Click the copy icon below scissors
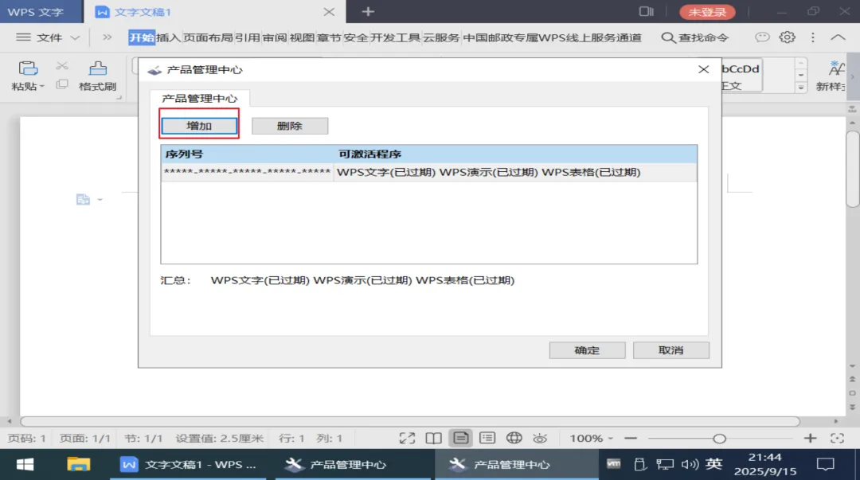860x480 pixels. (62, 84)
